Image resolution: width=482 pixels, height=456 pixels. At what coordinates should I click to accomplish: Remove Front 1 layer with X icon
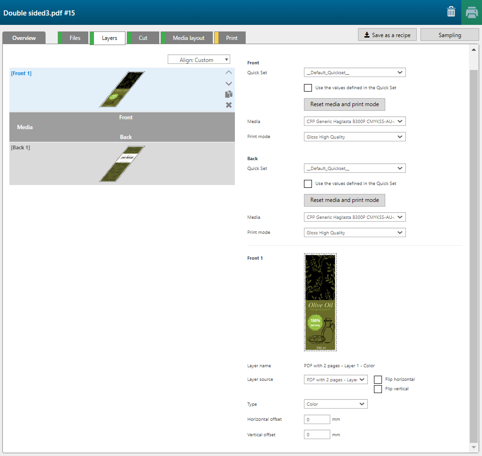229,105
